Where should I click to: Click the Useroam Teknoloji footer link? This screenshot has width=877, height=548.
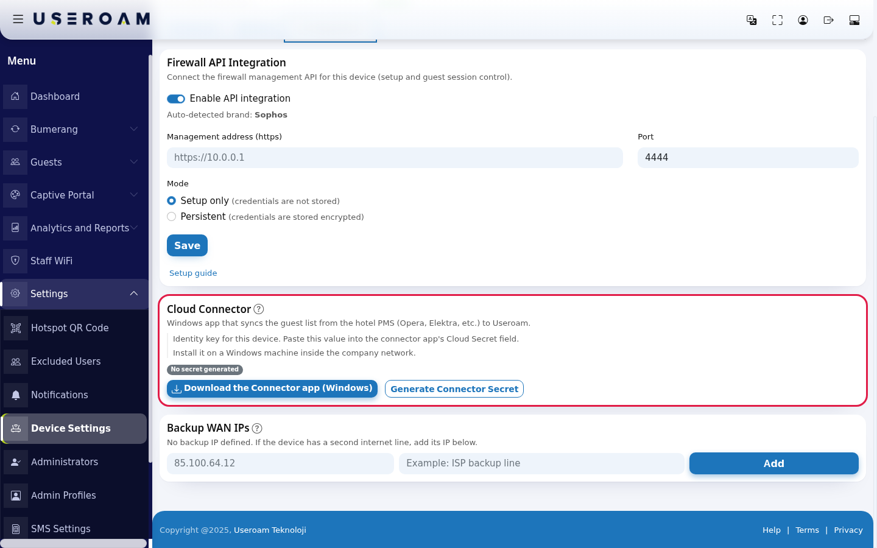(270, 530)
